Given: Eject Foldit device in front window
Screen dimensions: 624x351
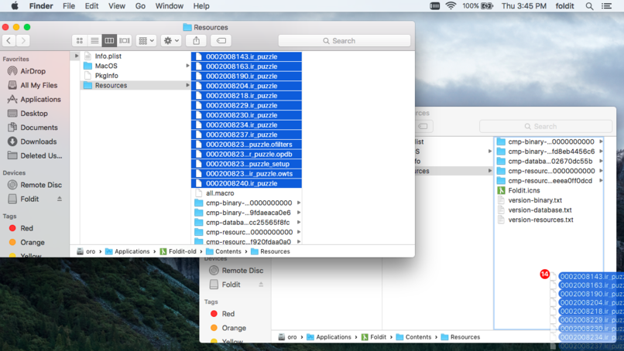Looking at the screenshot, I should pos(60,199).
